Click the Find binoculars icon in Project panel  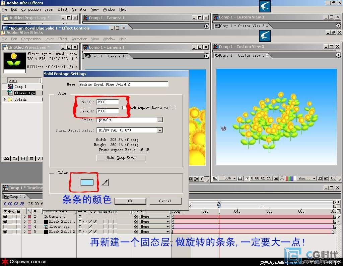pos(6,158)
